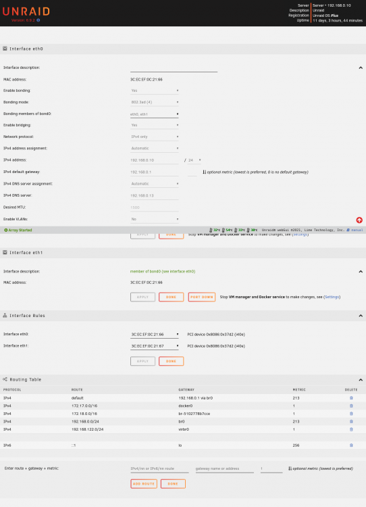The width and height of the screenshot is (366, 507).
Task: Click the metric icon beside the IPv4 gateway hint
Action: (204, 172)
